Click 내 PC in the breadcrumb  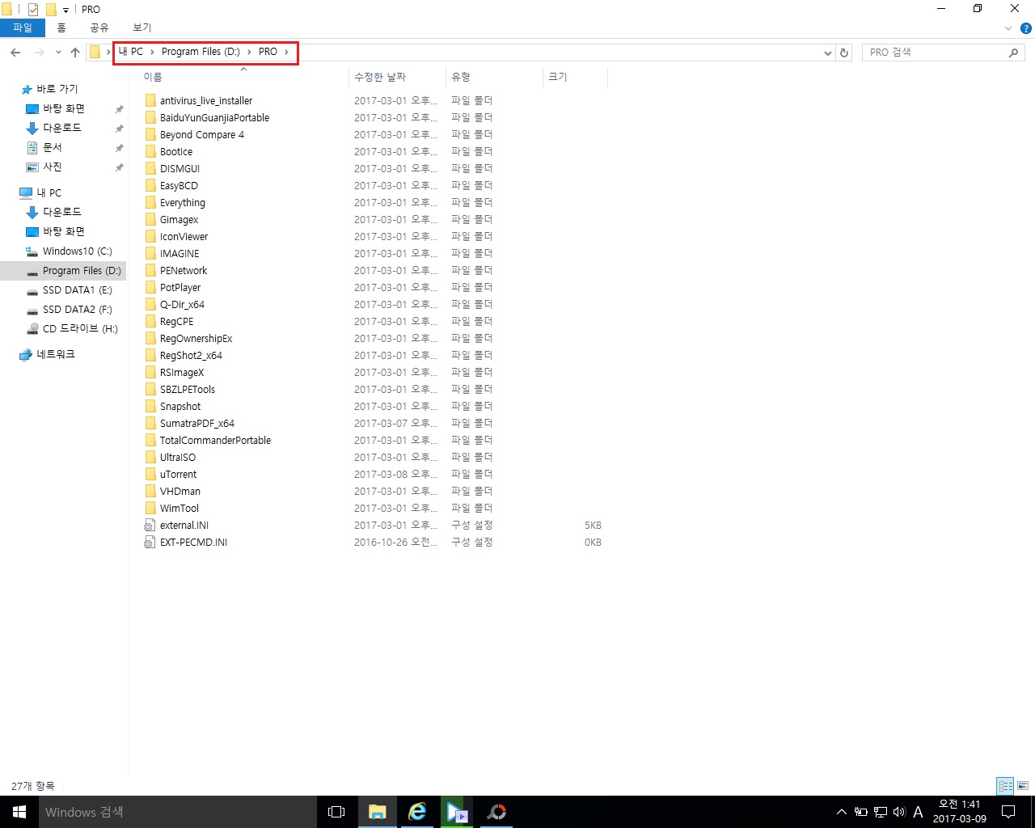[x=131, y=52]
